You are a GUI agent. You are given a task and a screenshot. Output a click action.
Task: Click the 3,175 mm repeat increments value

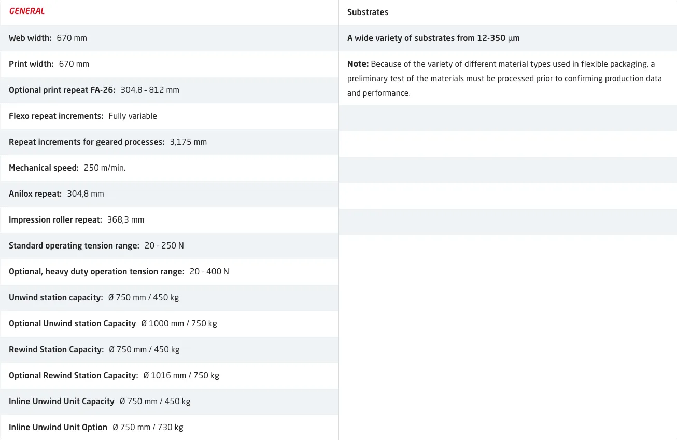tap(188, 142)
